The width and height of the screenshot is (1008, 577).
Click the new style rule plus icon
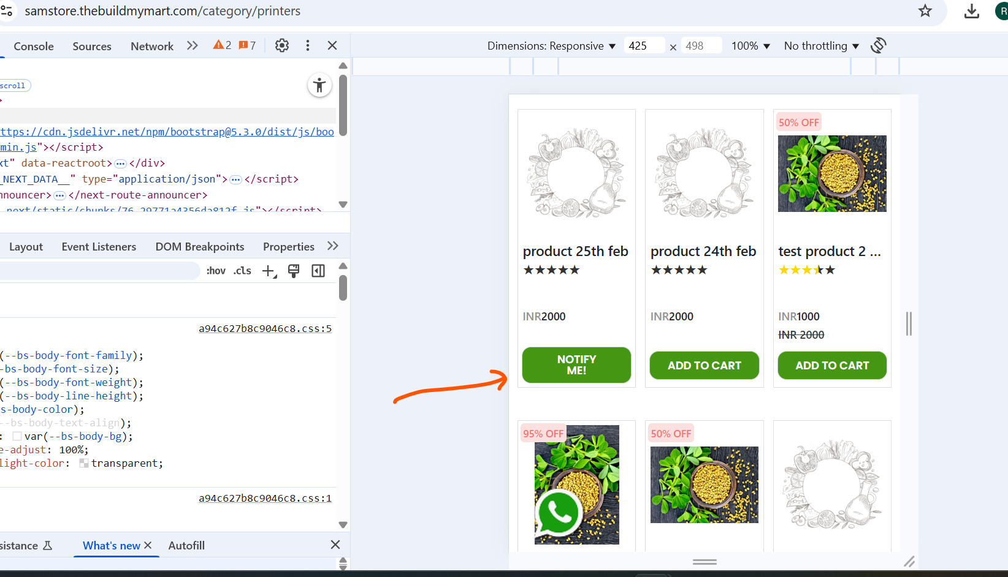tap(269, 271)
